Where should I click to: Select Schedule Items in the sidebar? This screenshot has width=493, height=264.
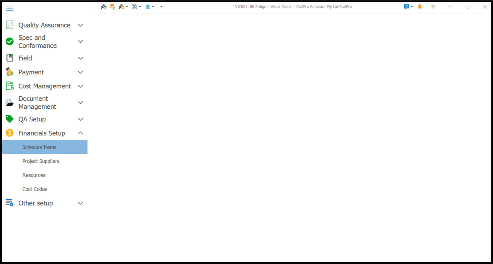pos(40,147)
